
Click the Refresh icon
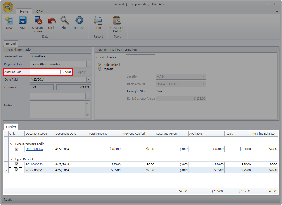pyautogui.click(x=79, y=21)
